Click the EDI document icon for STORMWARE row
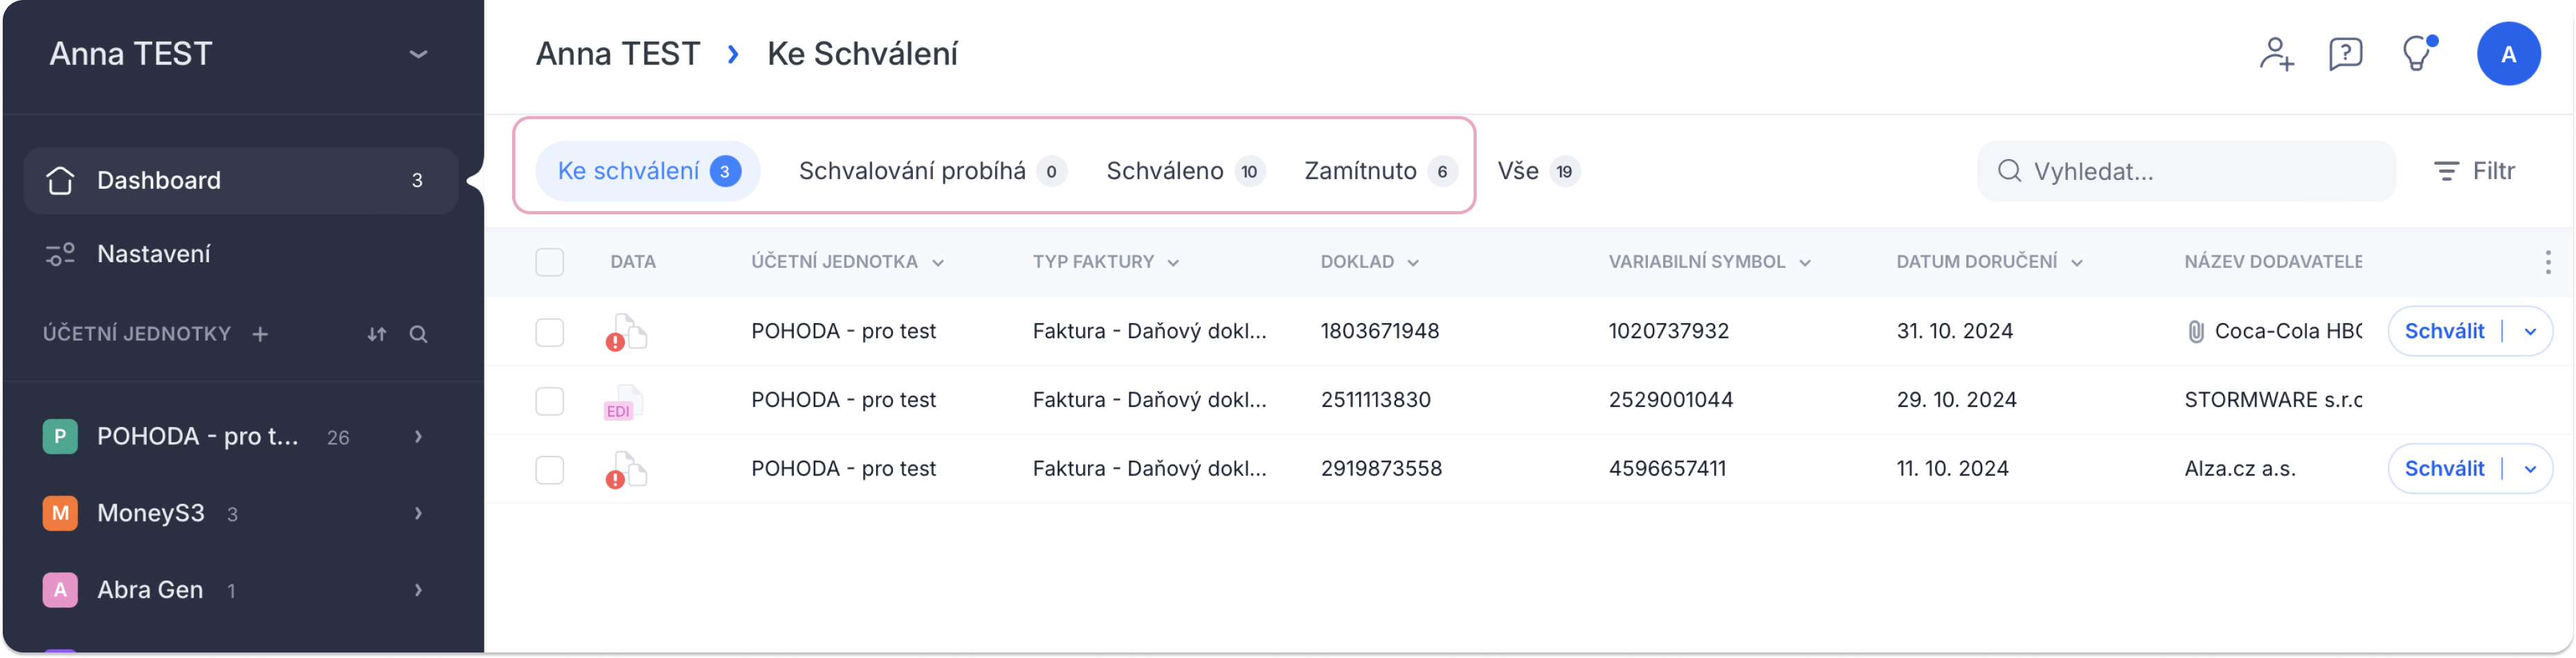Image resolution: width=2576 pixels, height=658 pixels. click(x=623, y=401)
